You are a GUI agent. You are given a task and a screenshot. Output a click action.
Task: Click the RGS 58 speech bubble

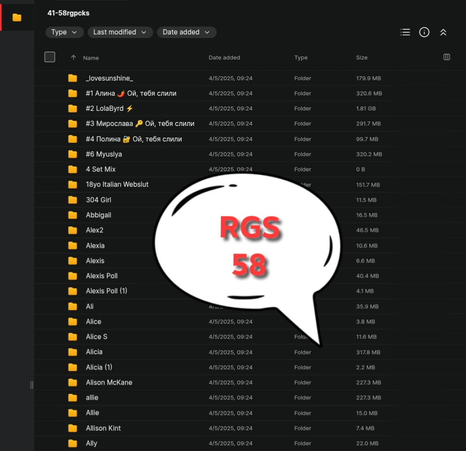pyautogui.click(x=248, y=246)
